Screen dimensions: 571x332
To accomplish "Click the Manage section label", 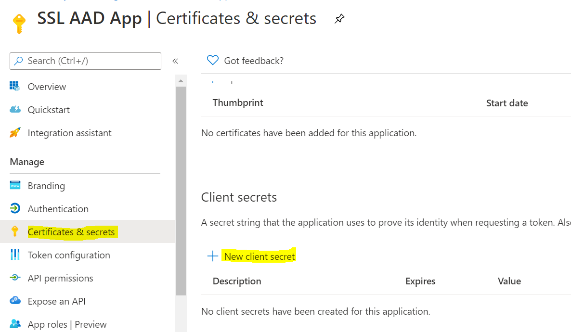I will [27, 162].
